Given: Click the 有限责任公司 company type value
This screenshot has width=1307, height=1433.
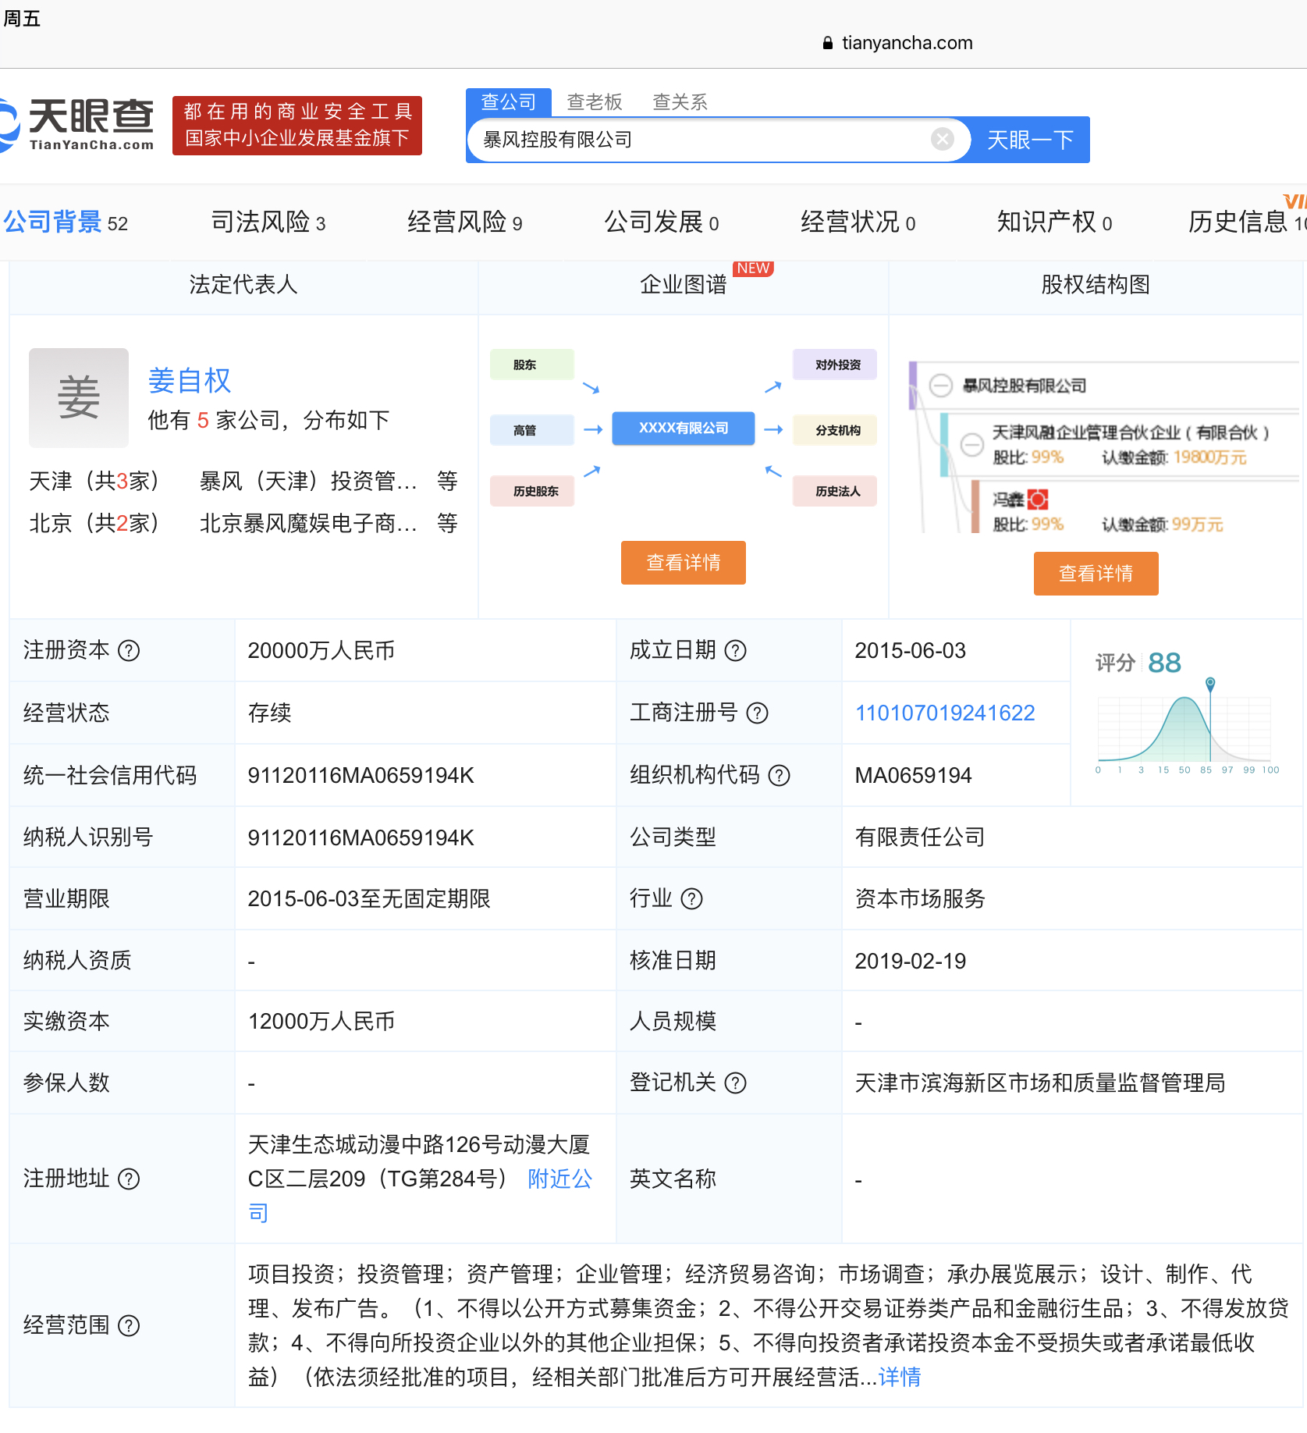Looking at the screenshot, I should tap(921, 837).
